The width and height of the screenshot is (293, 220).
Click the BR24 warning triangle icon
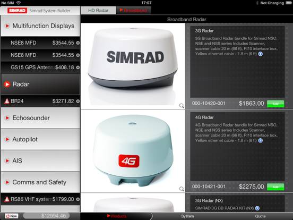(x=7, y=101)
